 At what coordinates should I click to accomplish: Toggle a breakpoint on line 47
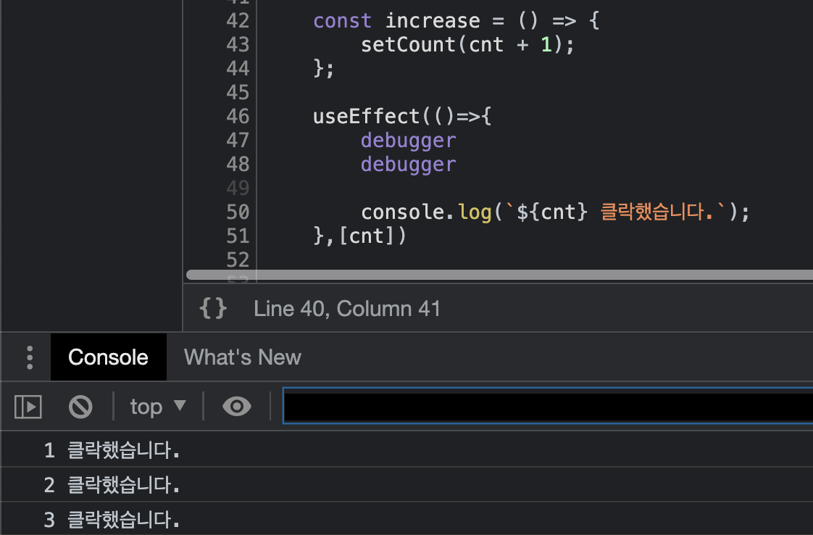click(x=237, y=139)
